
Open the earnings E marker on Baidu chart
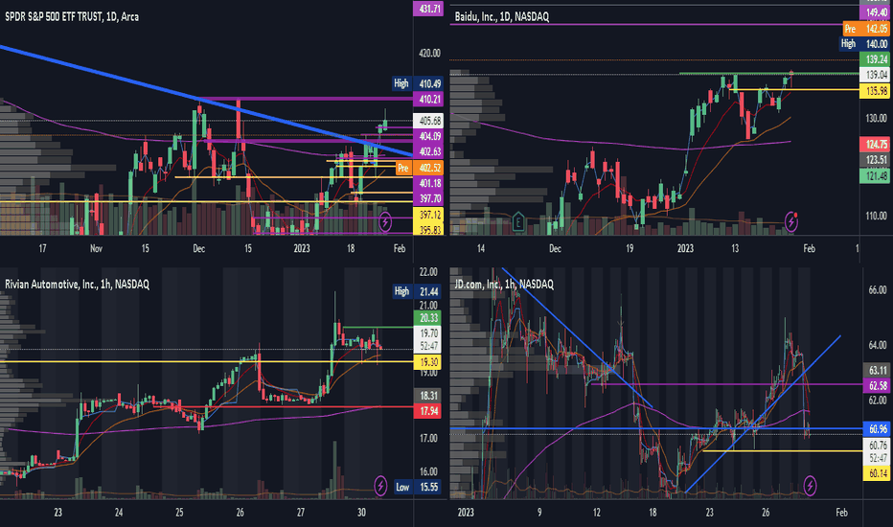click(518, 221)
